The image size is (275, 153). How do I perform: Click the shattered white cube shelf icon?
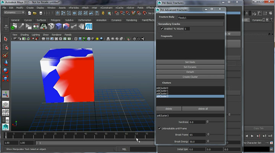point(51,26)
